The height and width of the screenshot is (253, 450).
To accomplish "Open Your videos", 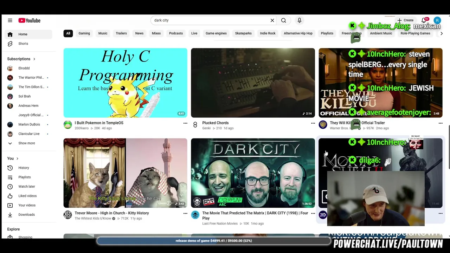I will coord(28,205).
